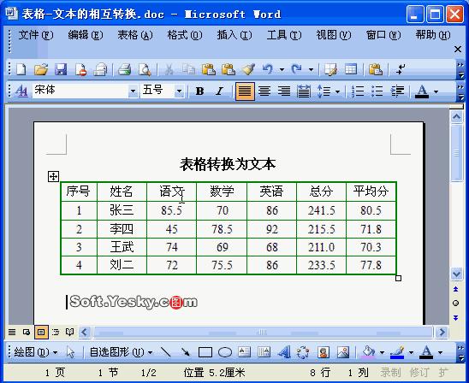Open the Undo history dropdown arrow
The height and width of the screenshot is (383, 469).
(x=282, y=69)
